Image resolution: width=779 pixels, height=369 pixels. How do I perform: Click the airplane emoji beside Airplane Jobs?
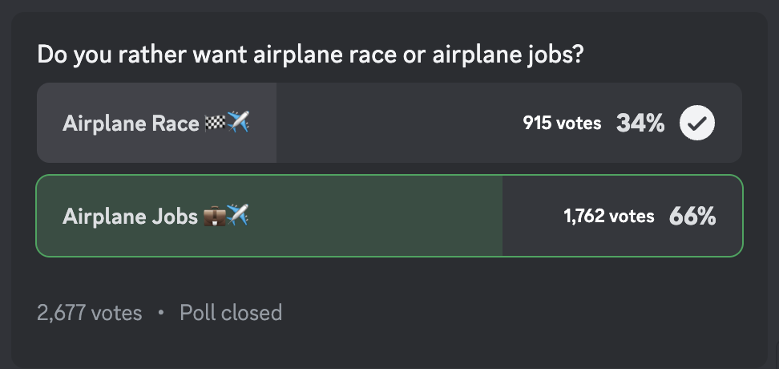(237, 215)
